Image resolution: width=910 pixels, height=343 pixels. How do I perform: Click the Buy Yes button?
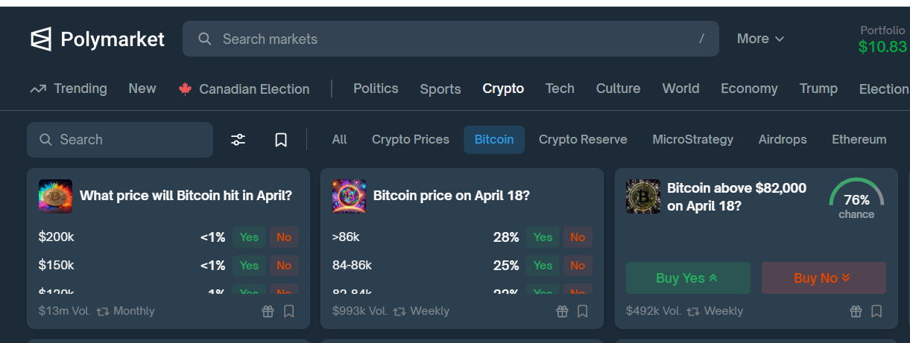[x=688, y=278]
